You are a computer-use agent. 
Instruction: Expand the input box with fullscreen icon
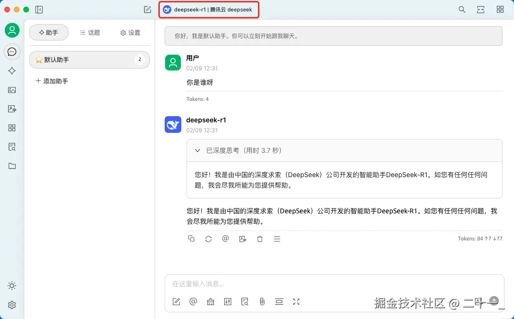pyautogui.click(x=297, y=302)
